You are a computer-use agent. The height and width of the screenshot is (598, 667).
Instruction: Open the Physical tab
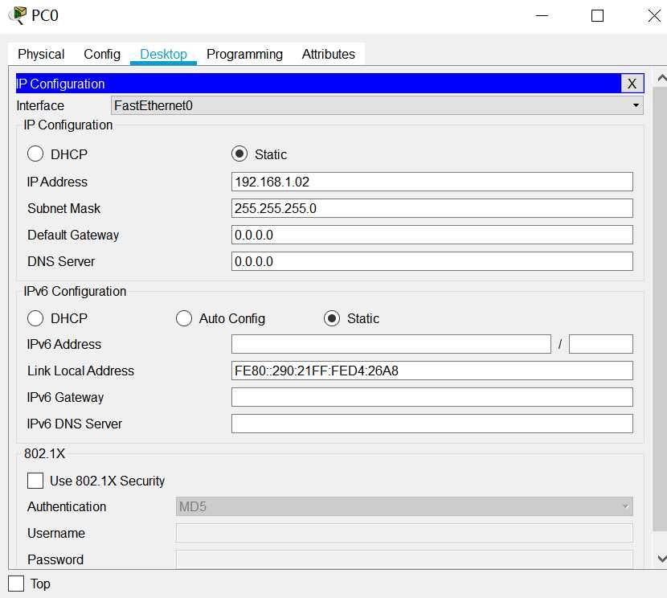pos(41,54)
